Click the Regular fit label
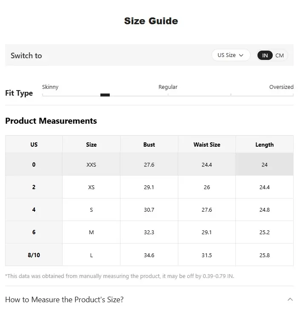 [168, 87]
